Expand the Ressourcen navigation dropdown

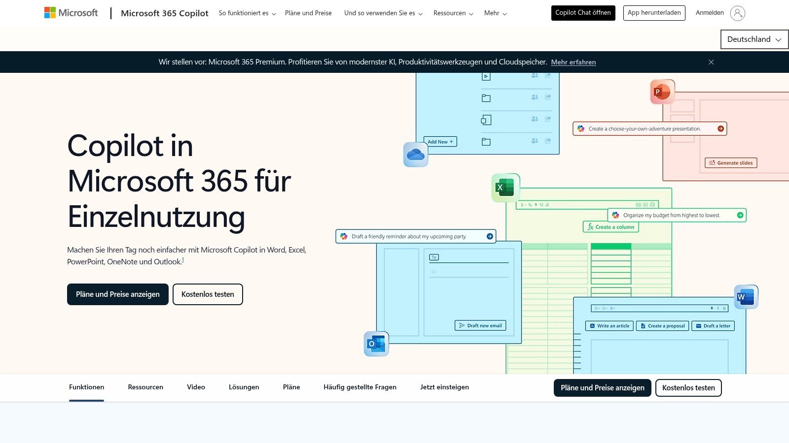click(x=452, y=13)
